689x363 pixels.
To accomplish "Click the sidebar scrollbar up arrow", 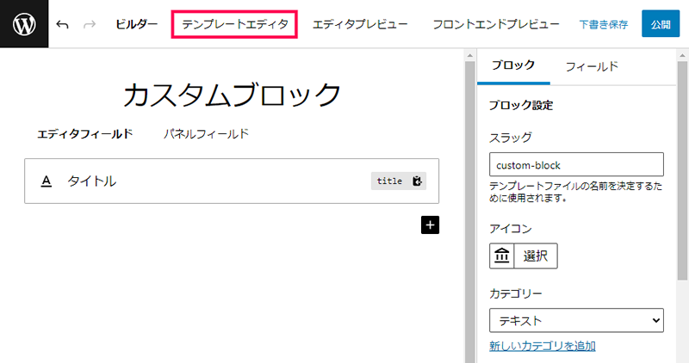I will click(x=682, y=55).
